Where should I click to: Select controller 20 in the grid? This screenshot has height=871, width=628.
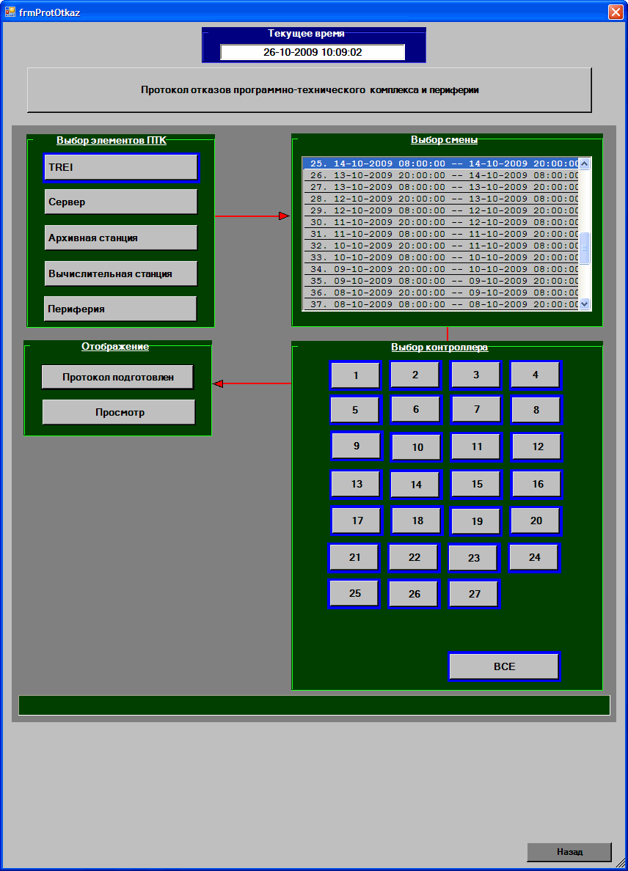pos(536,521)
